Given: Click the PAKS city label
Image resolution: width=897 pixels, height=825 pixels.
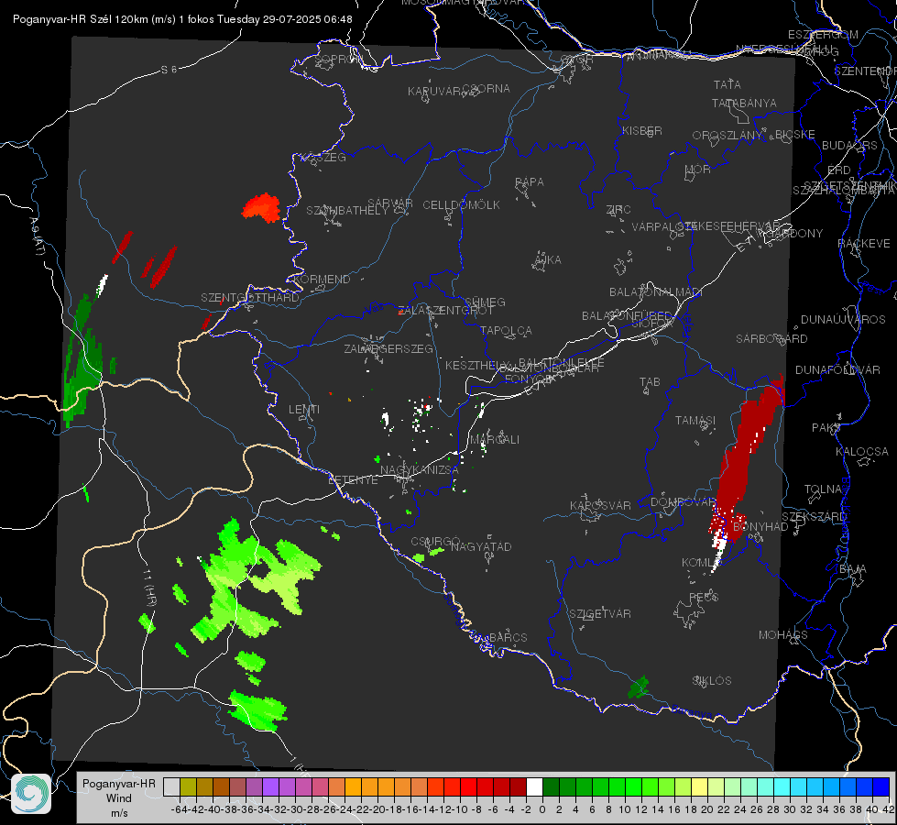Looking at the screenshot, I should pyautogui.click(x=826, y=428).
